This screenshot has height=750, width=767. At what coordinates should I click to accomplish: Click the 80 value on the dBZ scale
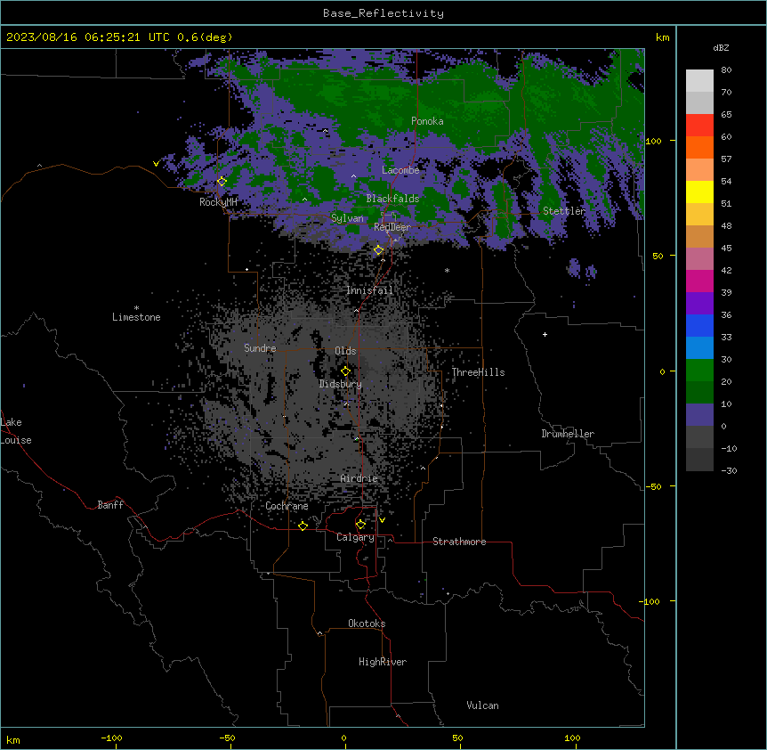[x=726, y=70]
